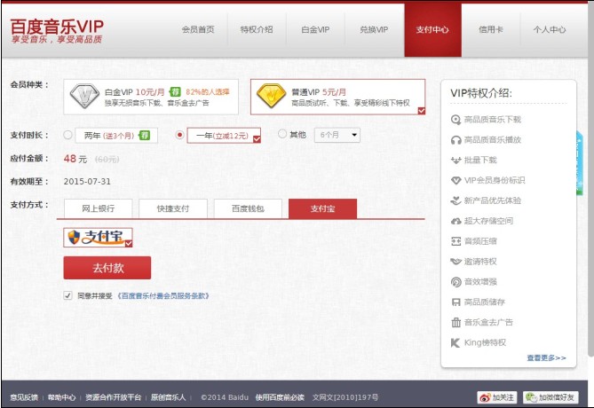Click the new product early access icon

(455, 200)
